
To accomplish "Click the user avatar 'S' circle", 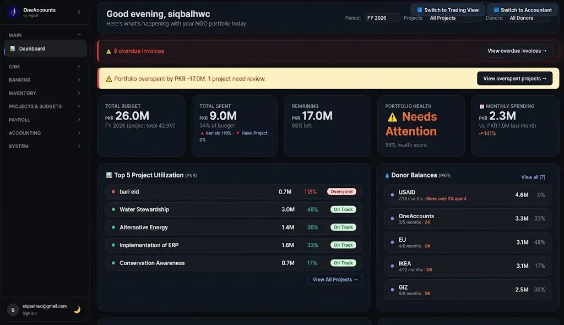I will click(x=13, y=310).
